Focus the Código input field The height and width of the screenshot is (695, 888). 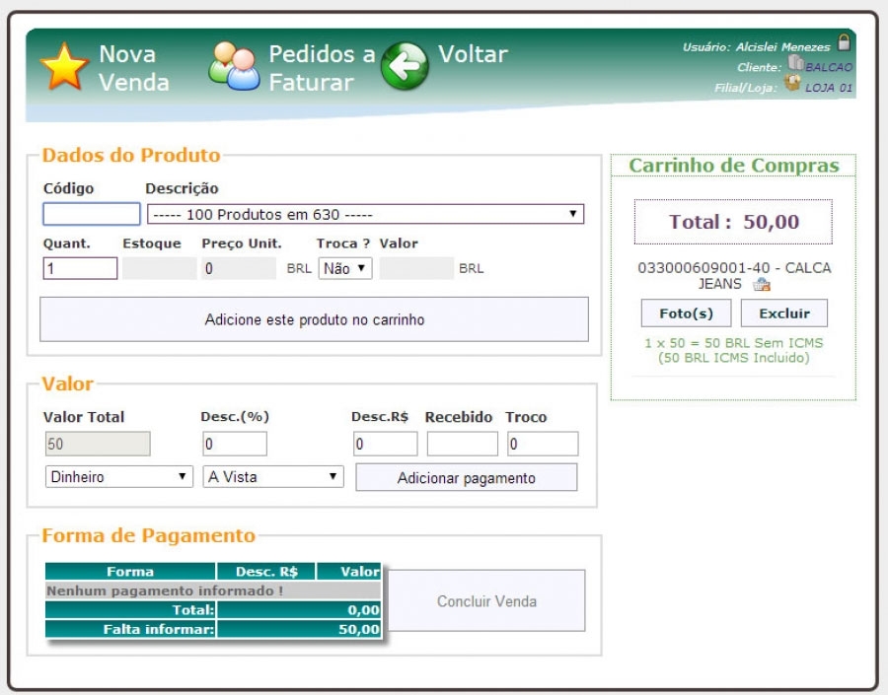(92, 214)
